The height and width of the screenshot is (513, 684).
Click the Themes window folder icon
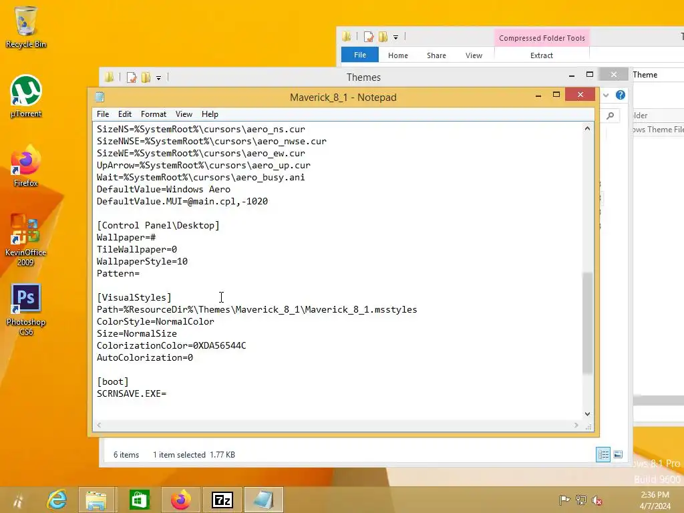click(x=109, y=77)
